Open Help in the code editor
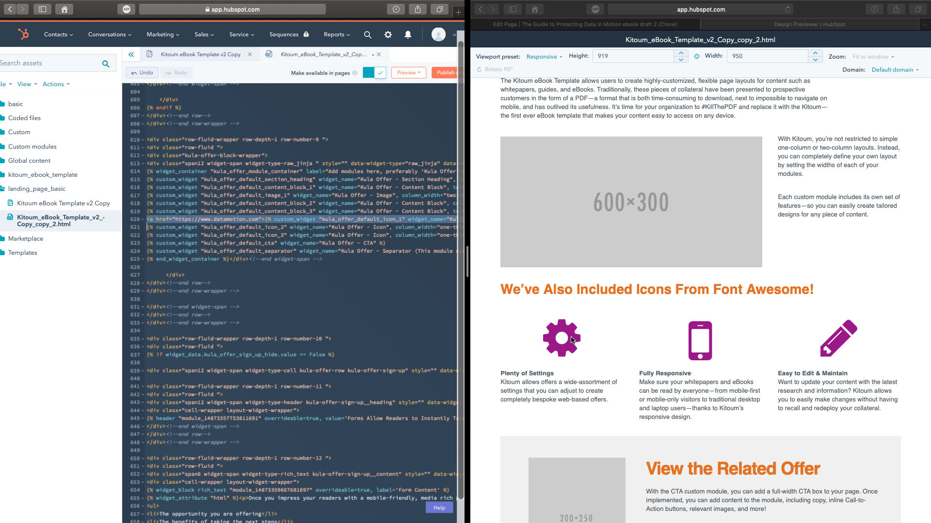Image resolution: width=931 pixels, height=523 pixels. 439,508
